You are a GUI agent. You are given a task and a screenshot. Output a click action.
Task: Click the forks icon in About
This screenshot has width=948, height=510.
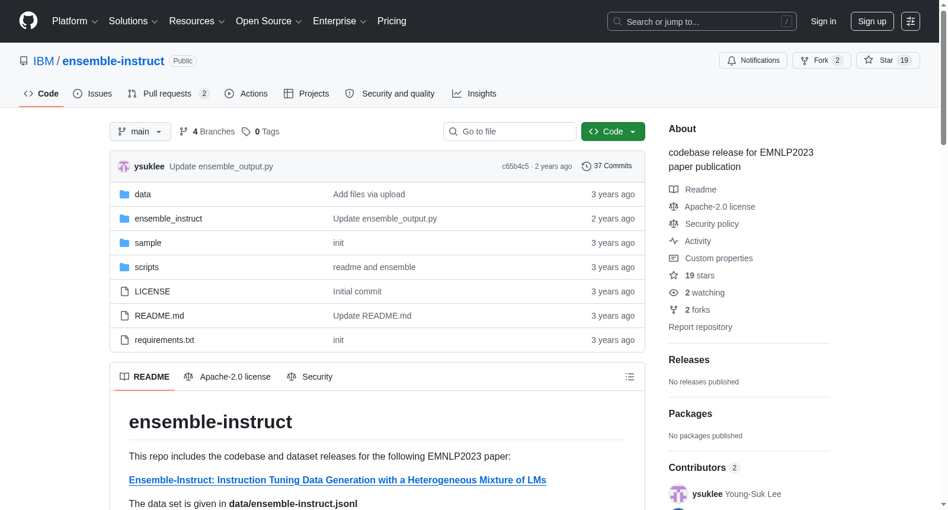674,310
